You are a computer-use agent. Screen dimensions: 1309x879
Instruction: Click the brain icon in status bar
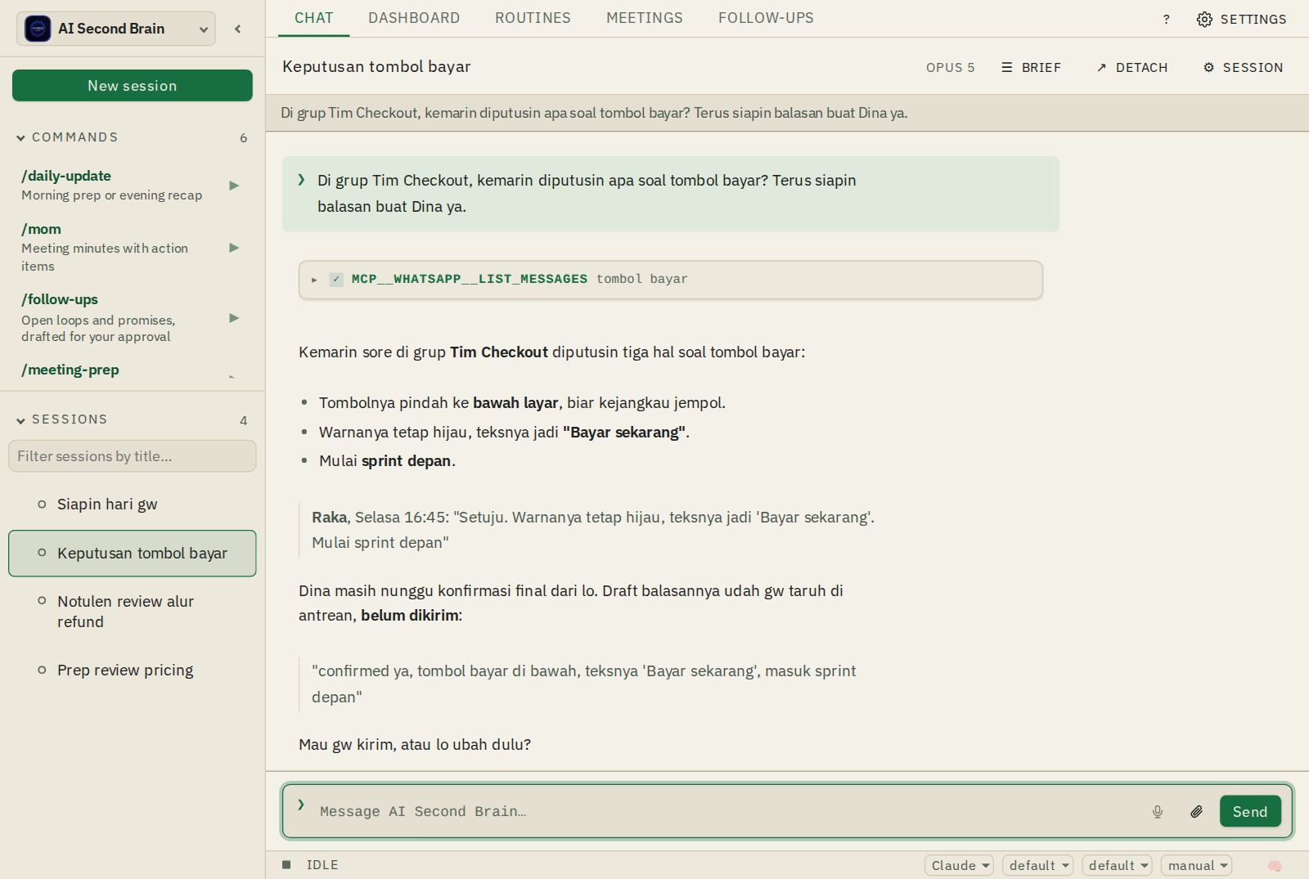pyautogui.click(x=1275, y=865)
